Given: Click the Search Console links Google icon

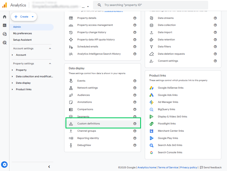Looking at the screenshot, I should pyautogui.click(x=152, y=152).
